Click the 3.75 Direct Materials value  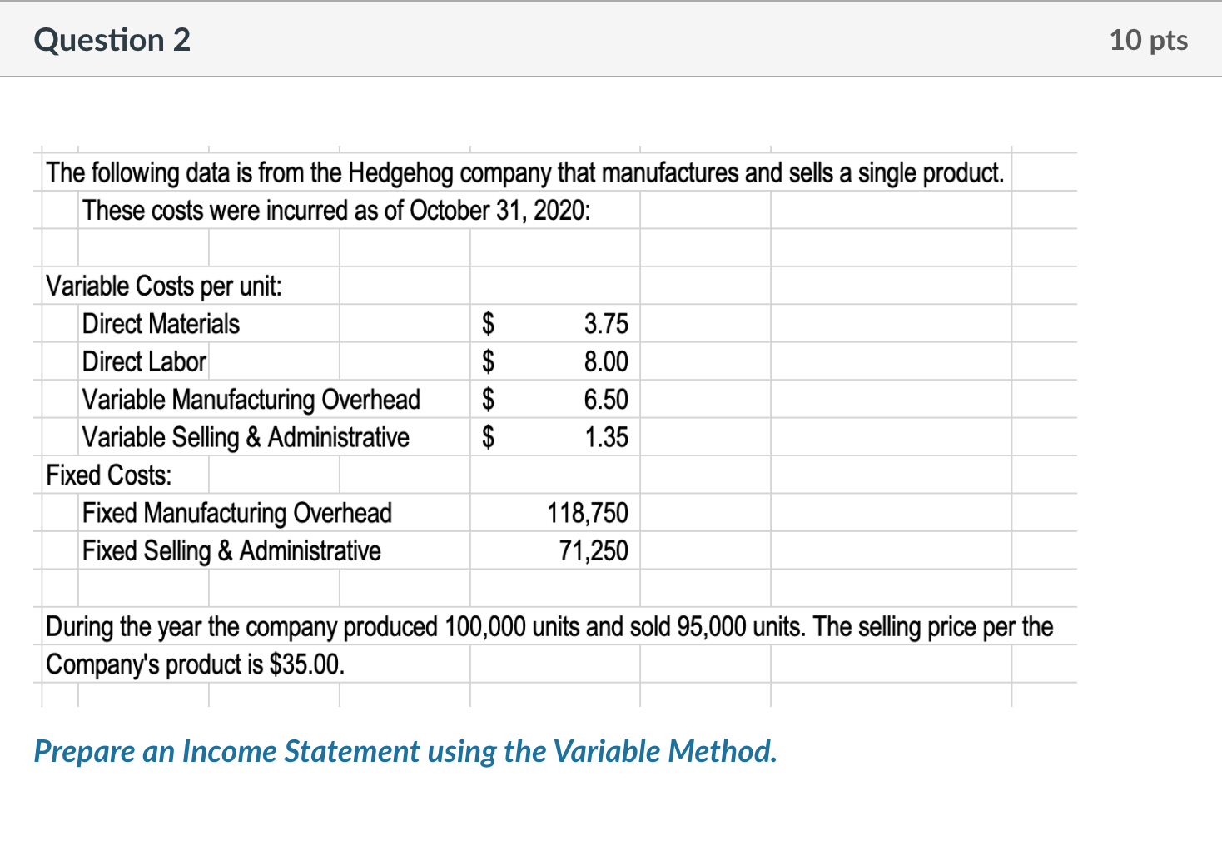point(606,323)
